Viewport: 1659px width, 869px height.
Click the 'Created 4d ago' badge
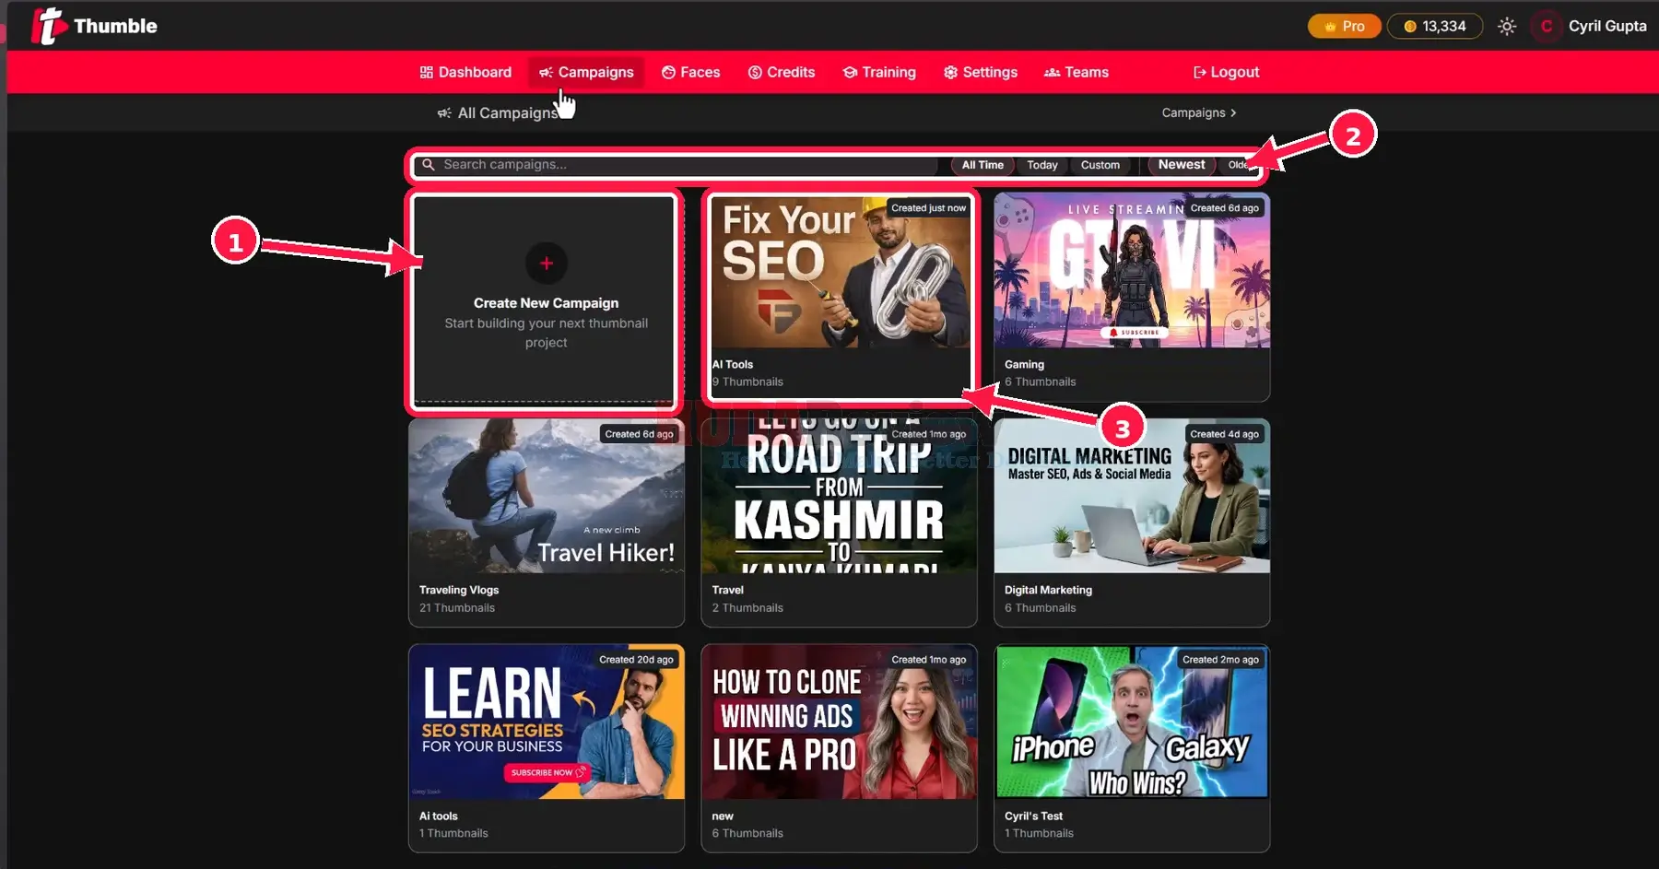(1224, 434)
